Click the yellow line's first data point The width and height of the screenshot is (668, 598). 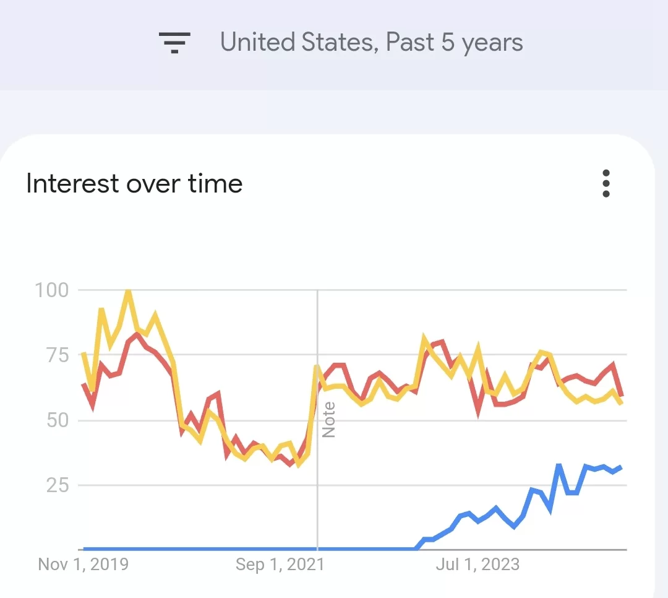click(x=83, y=353)
